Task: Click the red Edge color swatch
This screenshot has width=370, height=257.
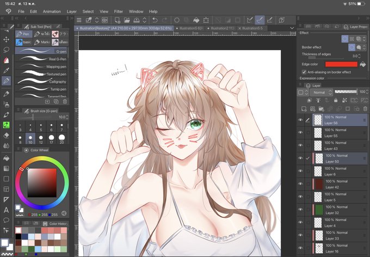Action: (x=341, y=64)
